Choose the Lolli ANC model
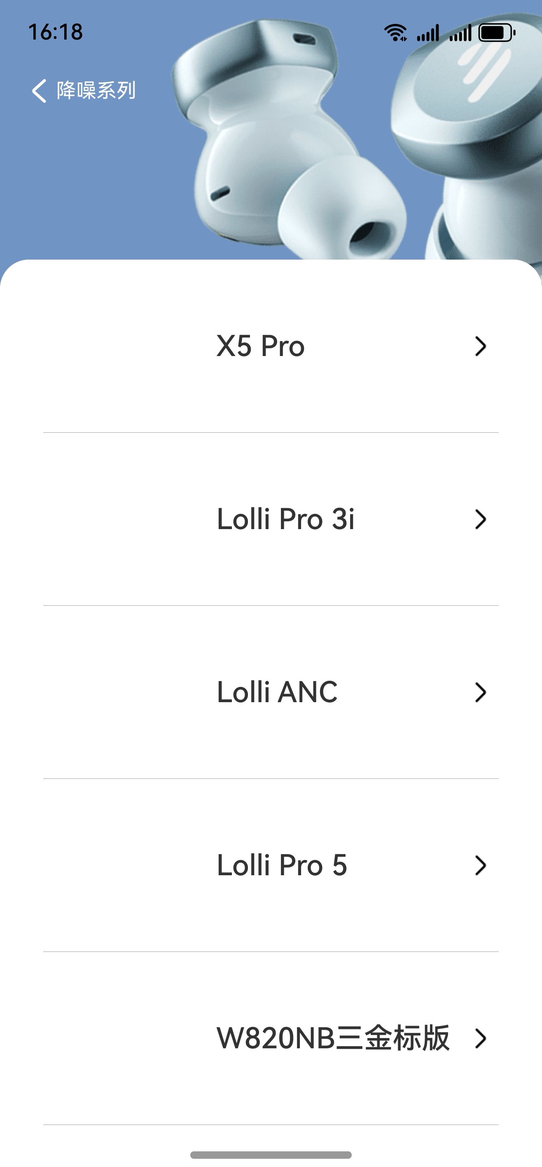The width and height of the screenshot is (542, 1167). click(277, 692)
